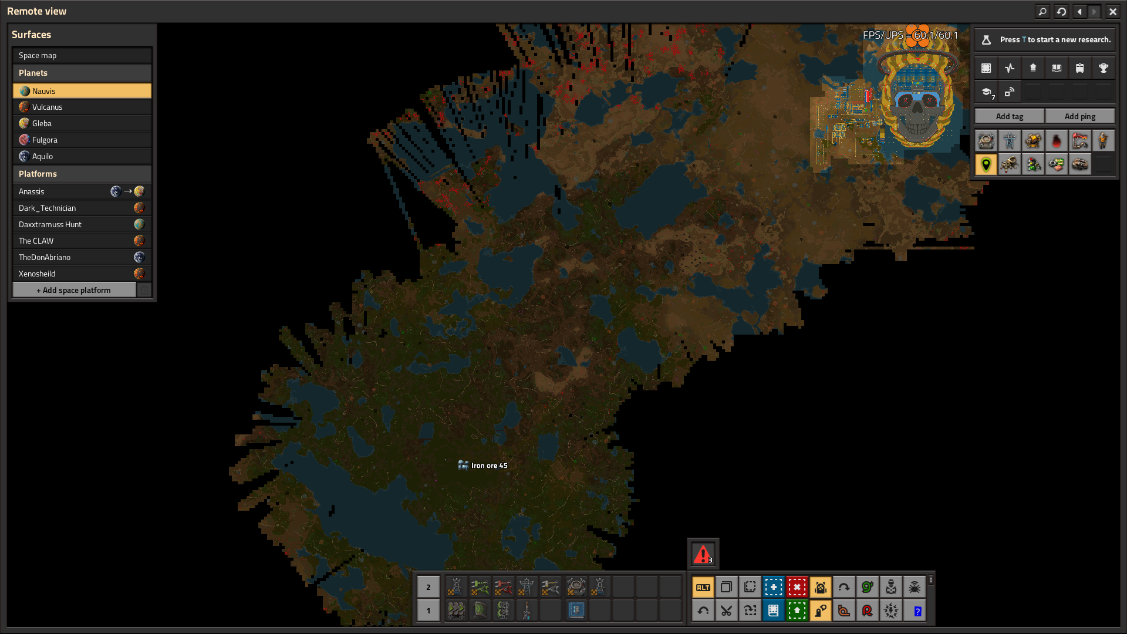Click Add space platform button
Viewport: 1127px width, 634px height.
point(74,290)
